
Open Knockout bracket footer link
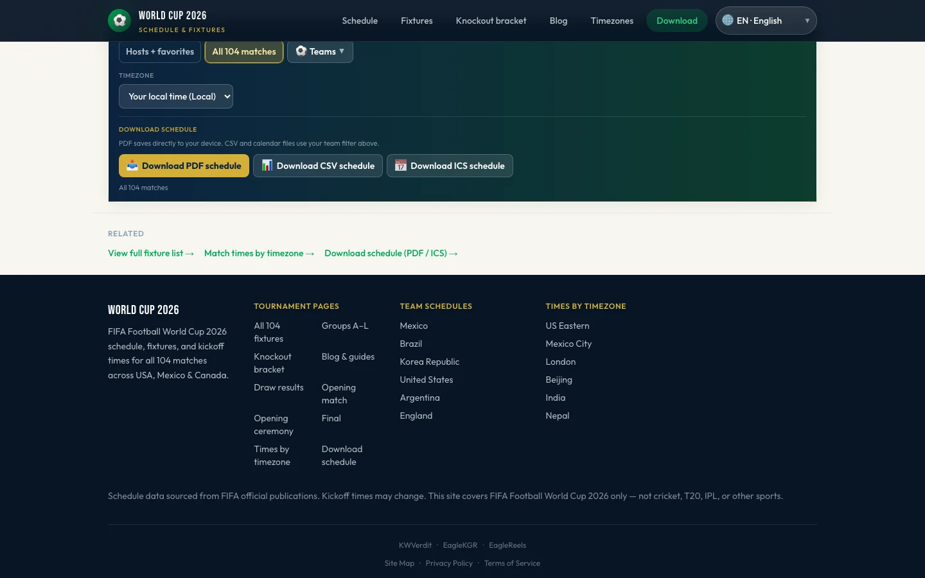(x=272, y=363)
